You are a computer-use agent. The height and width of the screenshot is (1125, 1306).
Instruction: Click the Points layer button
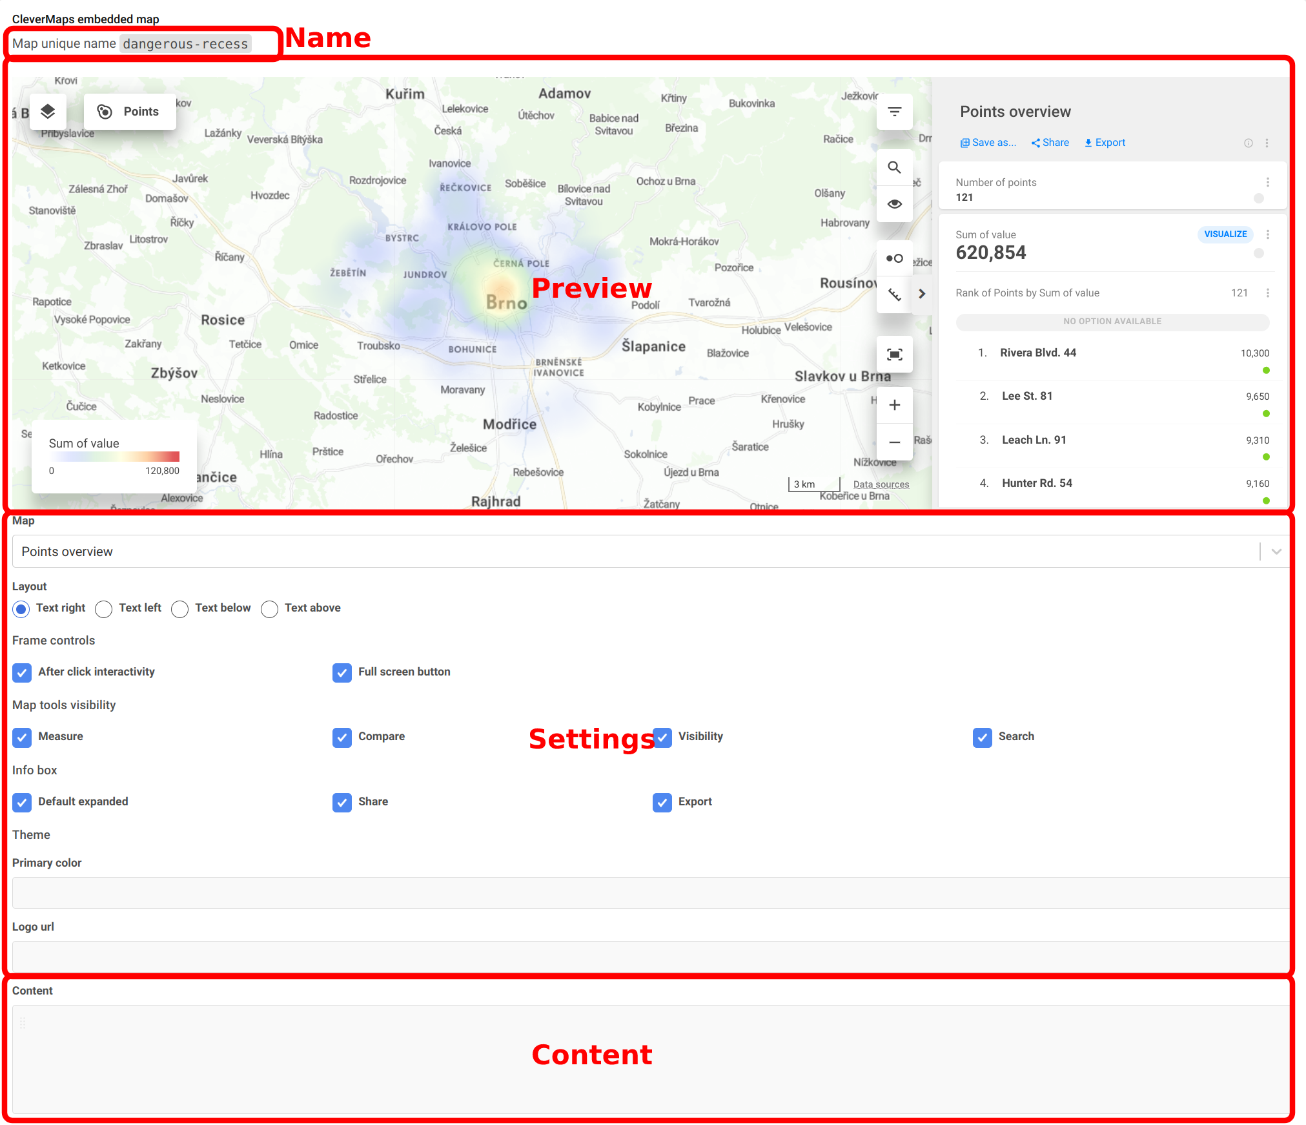(x=129, y=112)
